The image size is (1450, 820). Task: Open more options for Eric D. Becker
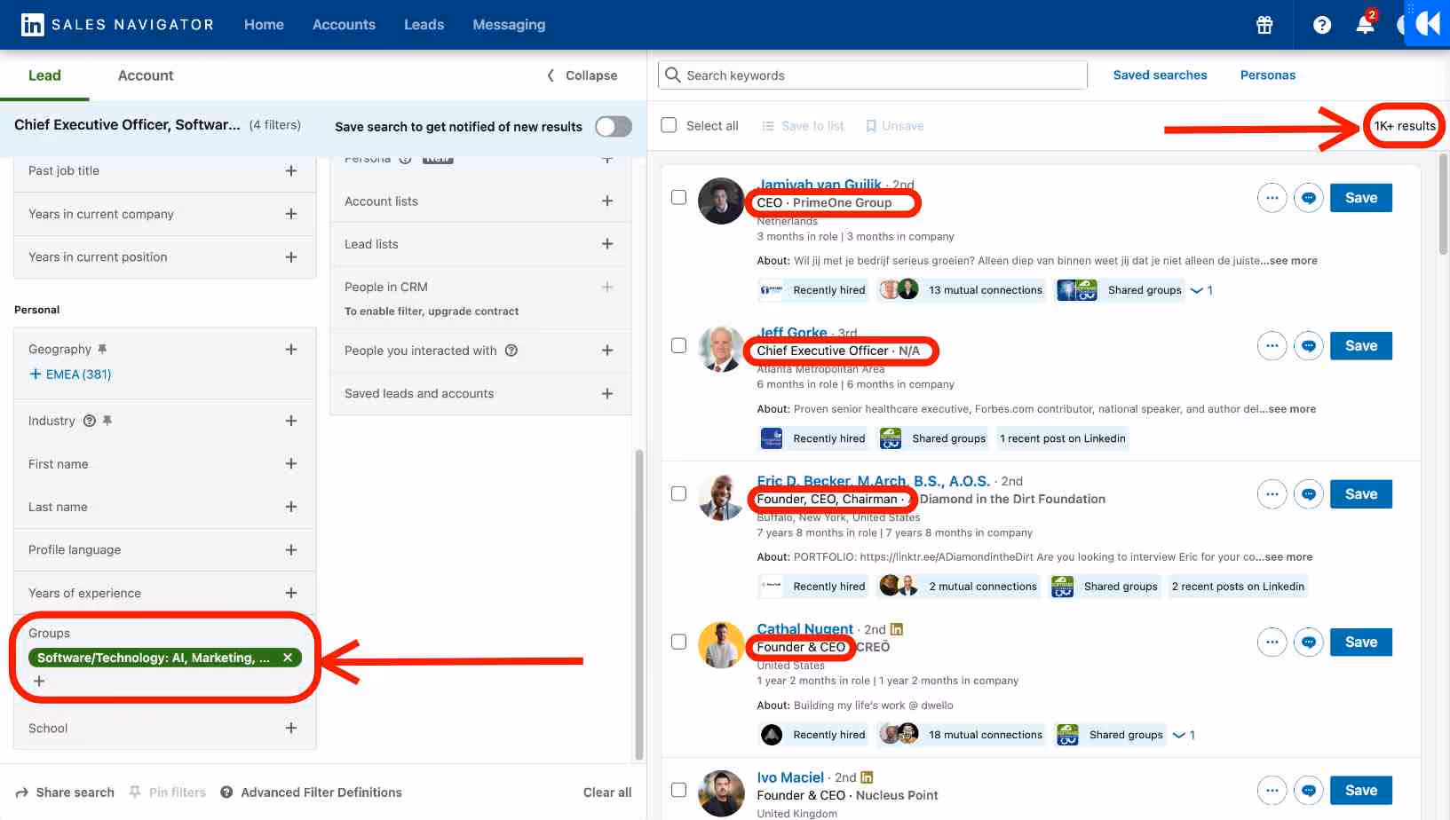click(1272, 494)
